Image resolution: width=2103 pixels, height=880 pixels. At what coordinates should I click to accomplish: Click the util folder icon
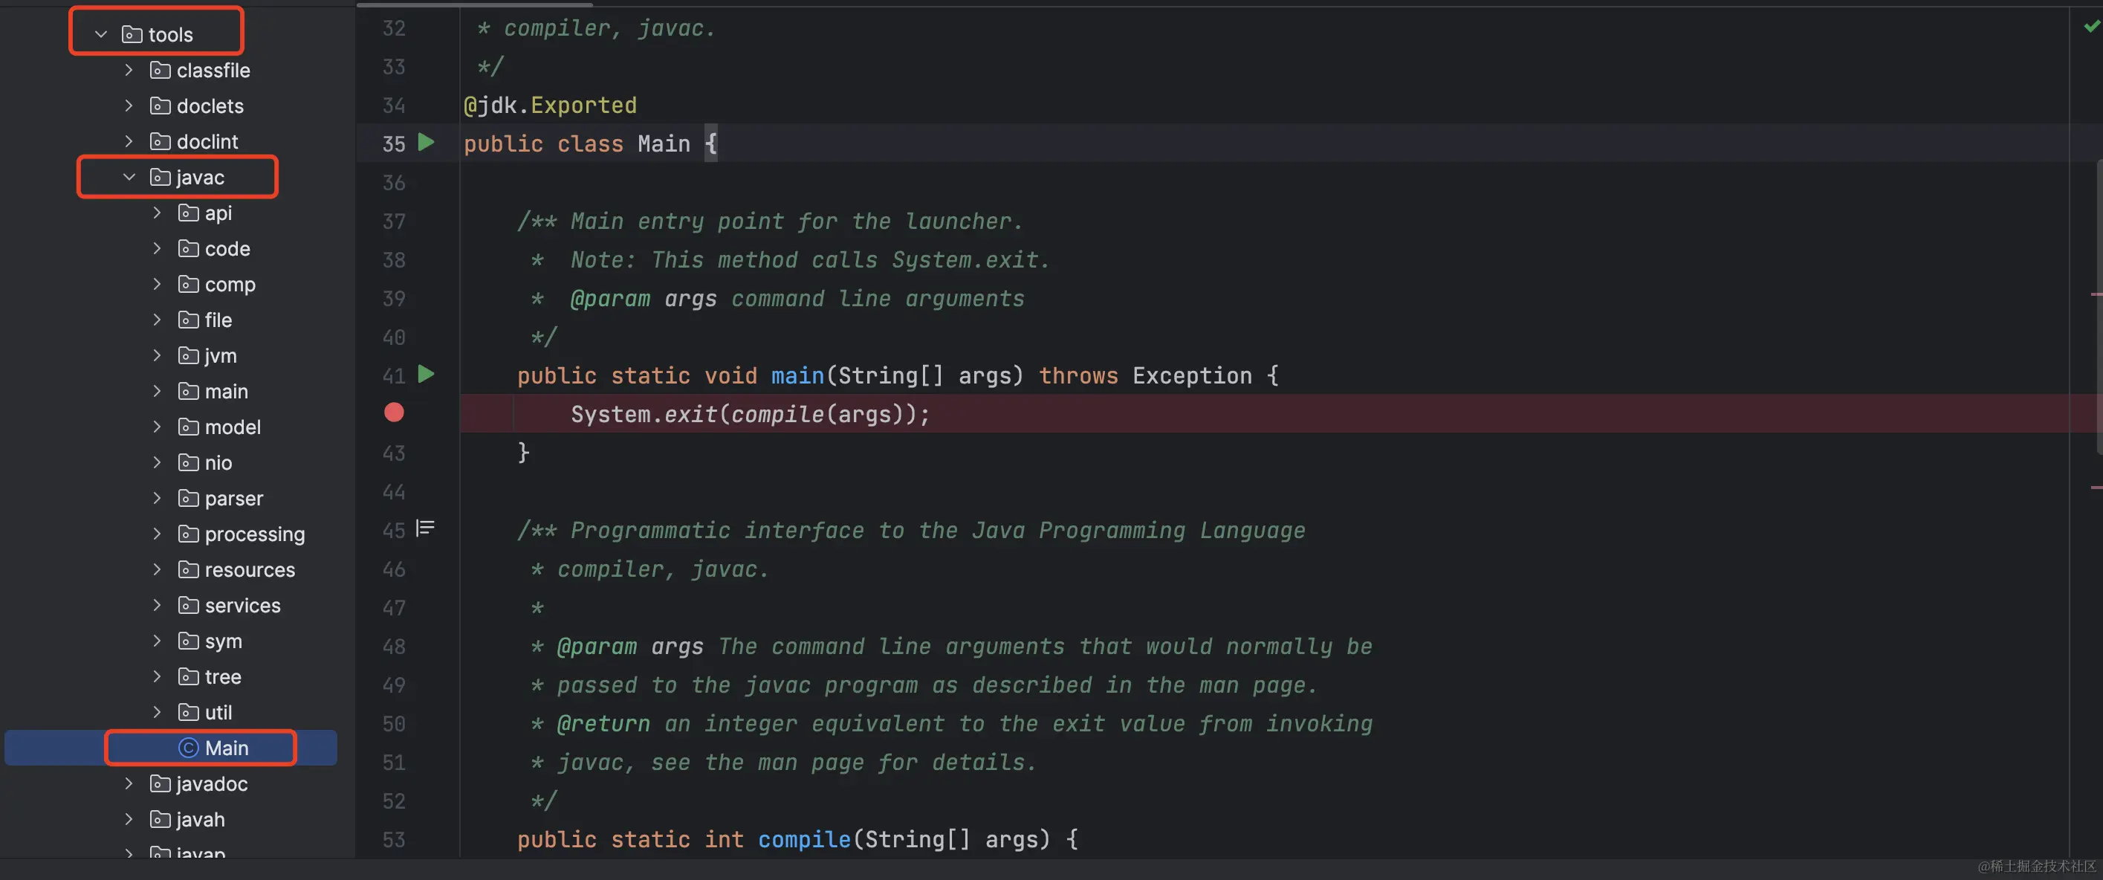[x=189, y=713]
